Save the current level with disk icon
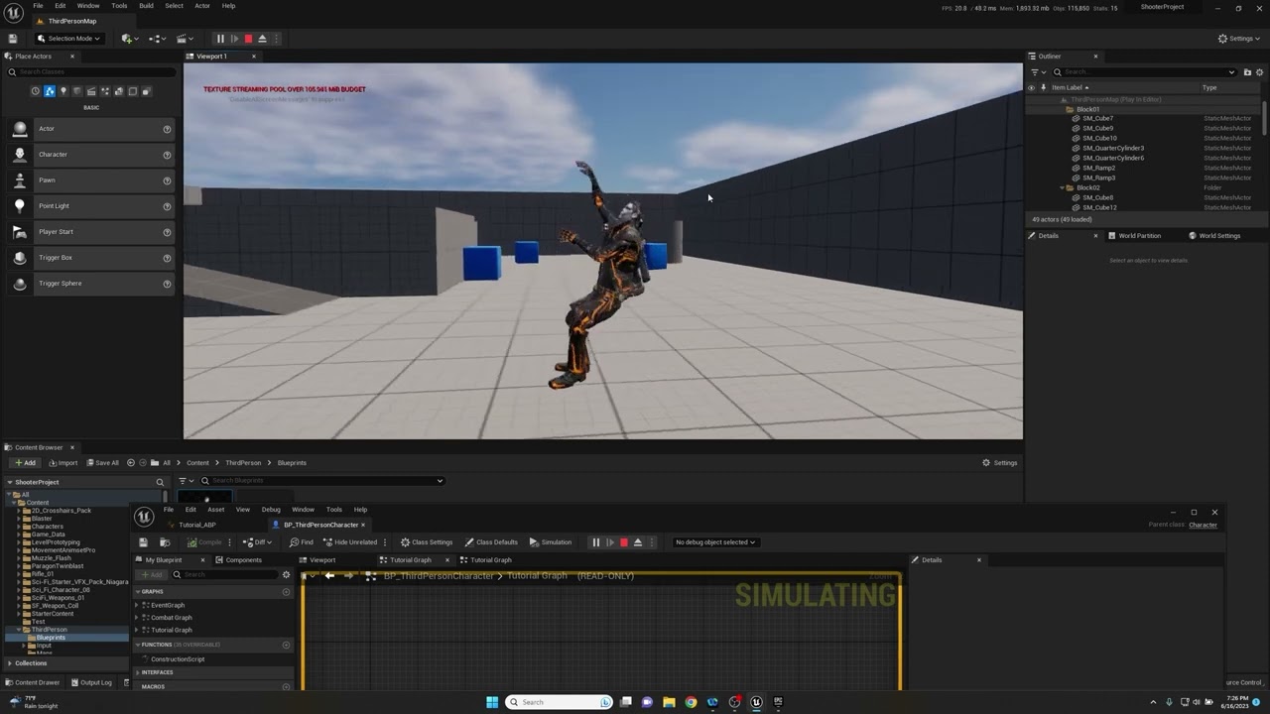This screenshot has width=1270, height=714. pos(13,39)
